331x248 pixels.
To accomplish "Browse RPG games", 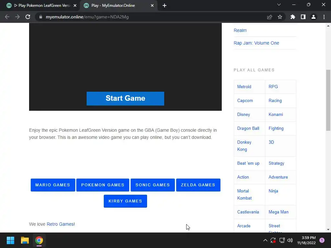I will pyautogui.click(x=273, y=87).
